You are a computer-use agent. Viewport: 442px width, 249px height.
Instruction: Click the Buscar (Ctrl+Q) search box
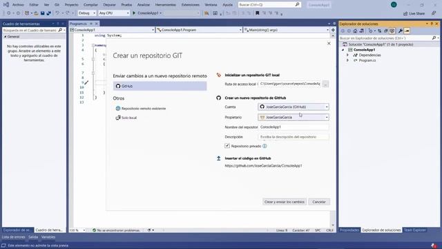click(269, 5)
